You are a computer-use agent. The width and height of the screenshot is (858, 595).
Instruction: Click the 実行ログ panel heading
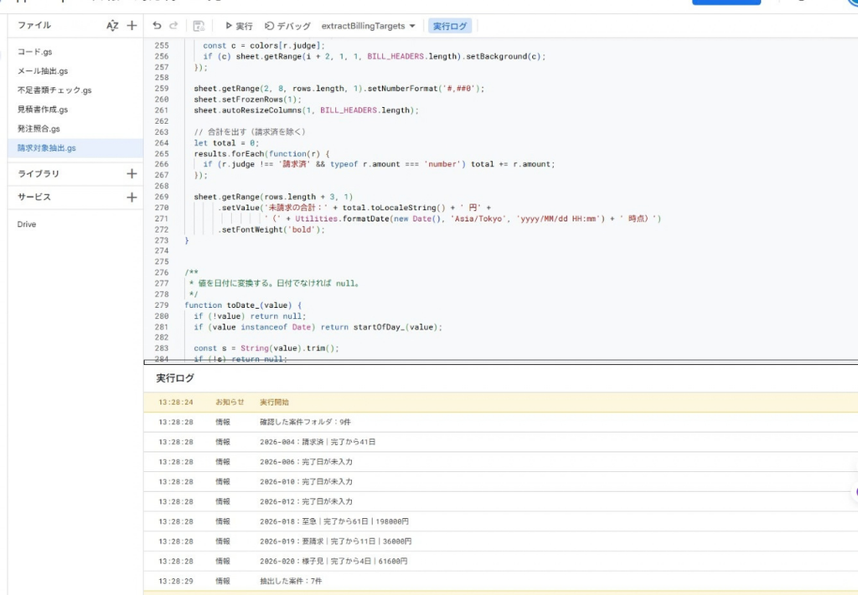point(174,378)
